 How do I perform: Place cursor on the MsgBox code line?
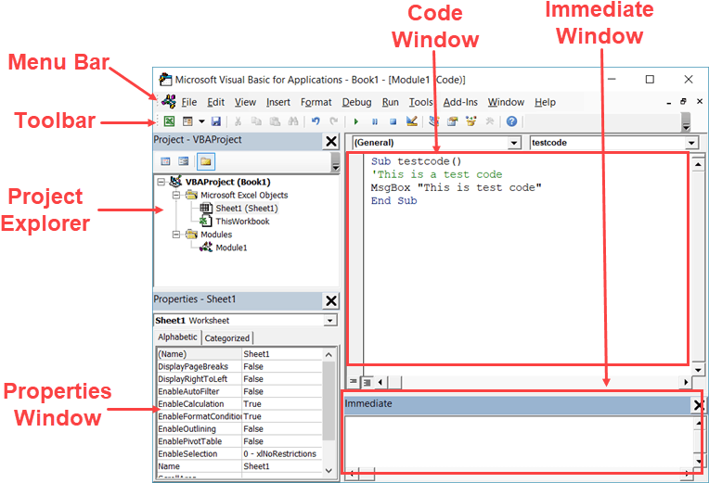coord(457,187)
